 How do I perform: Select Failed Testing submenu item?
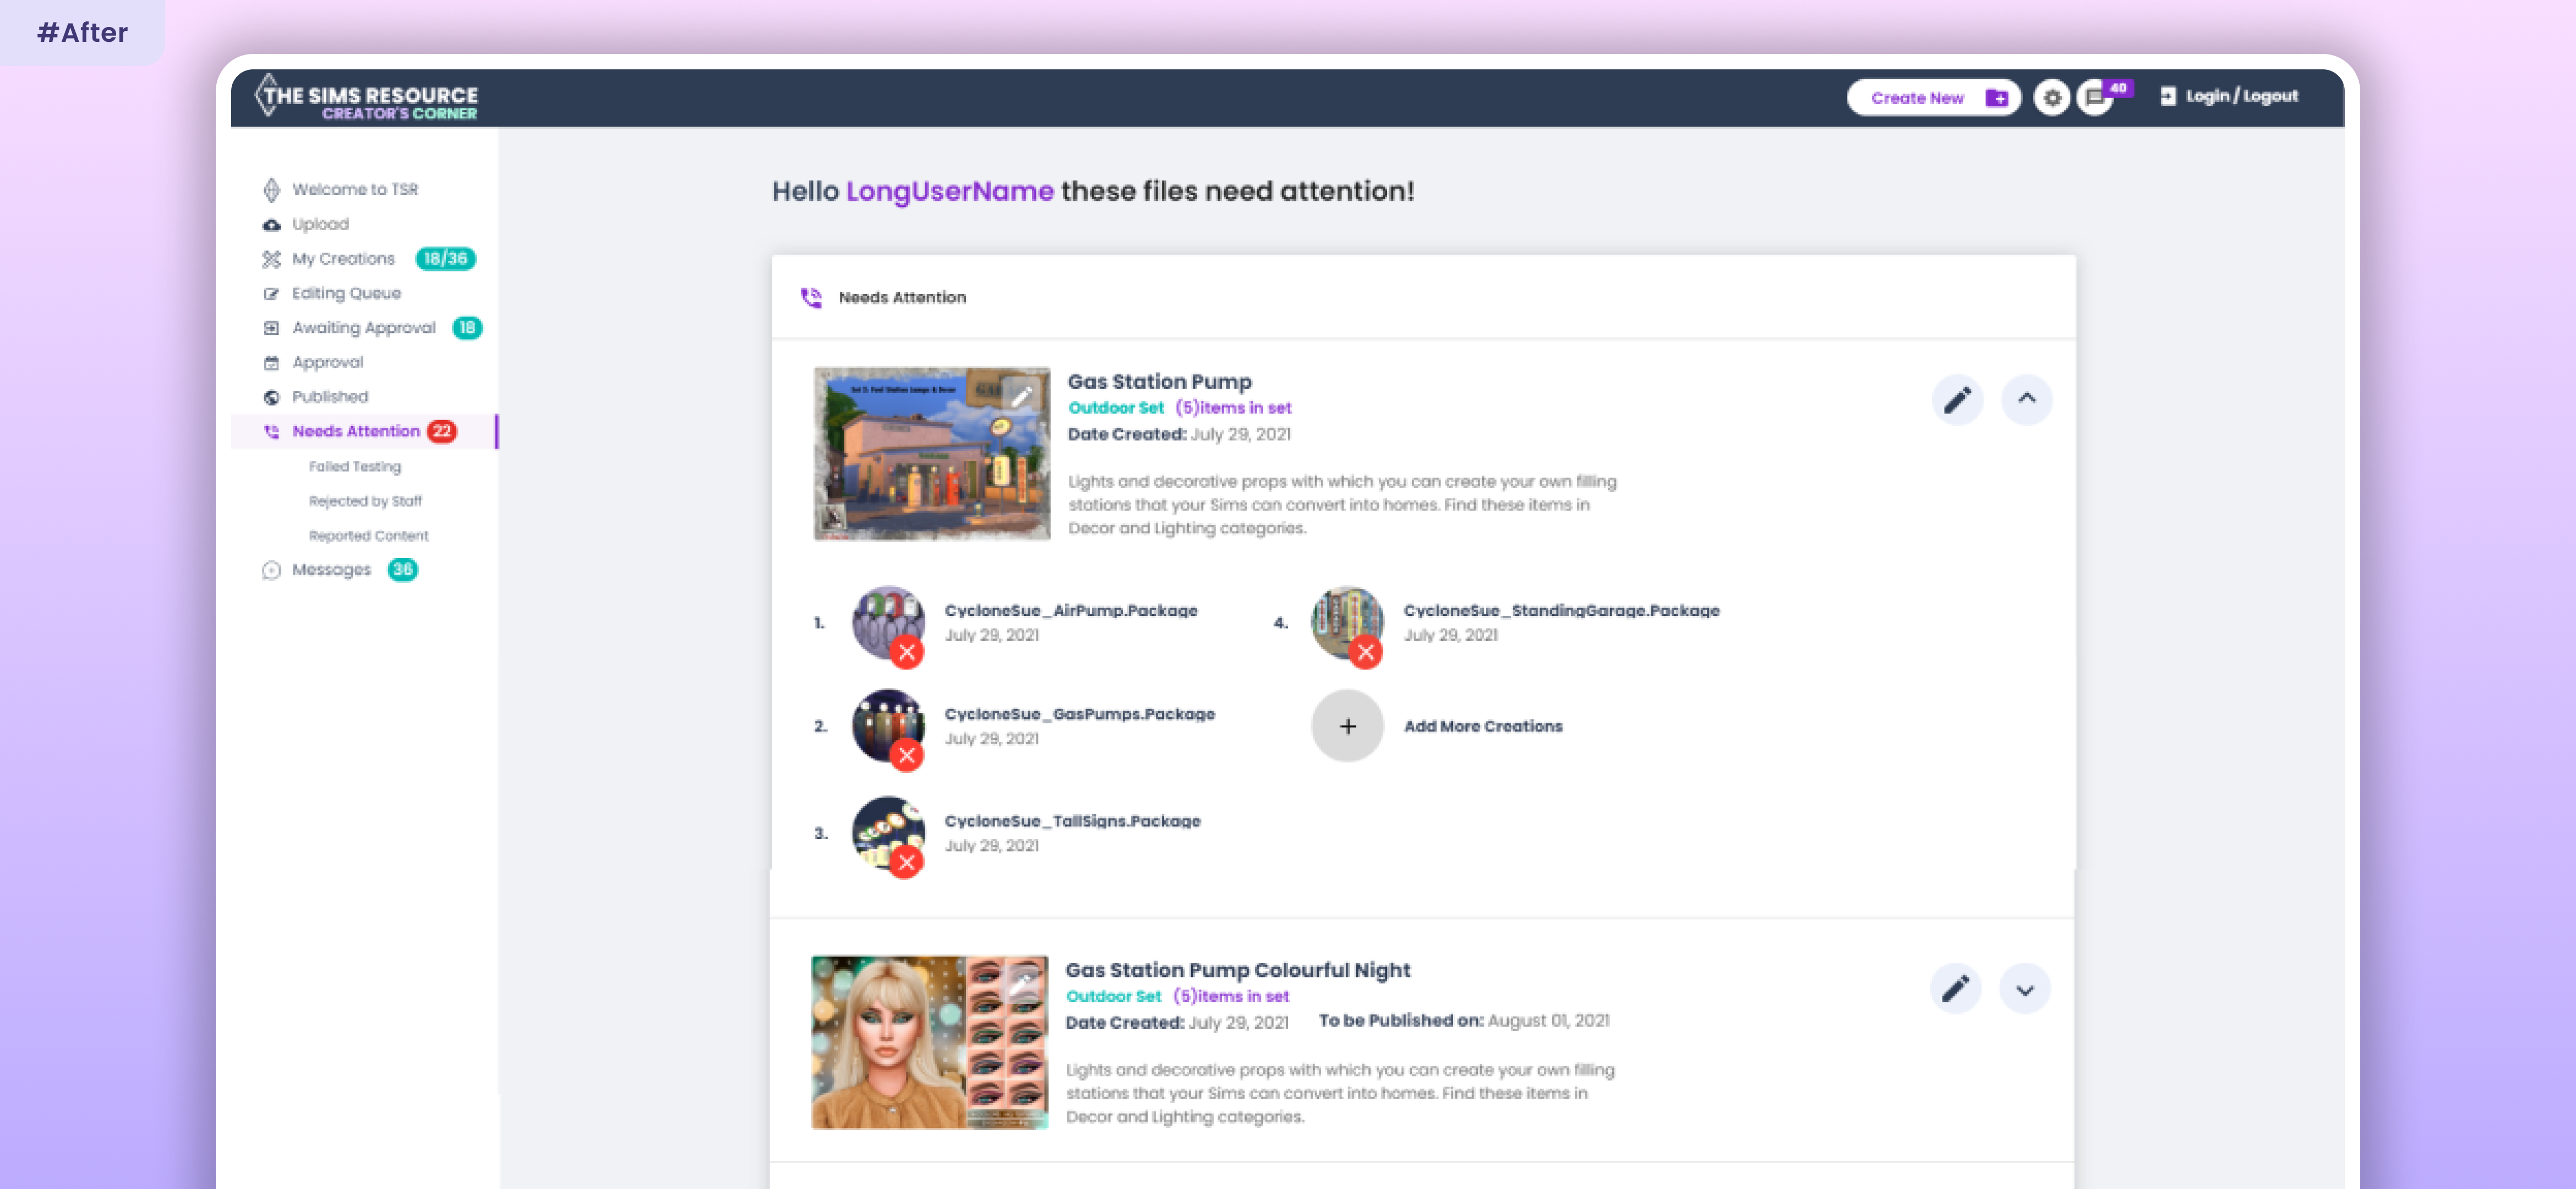coord(354,467)
